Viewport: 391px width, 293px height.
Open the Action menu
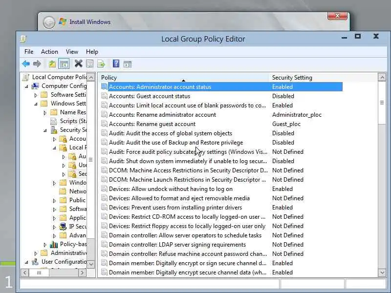coord(49,52)
